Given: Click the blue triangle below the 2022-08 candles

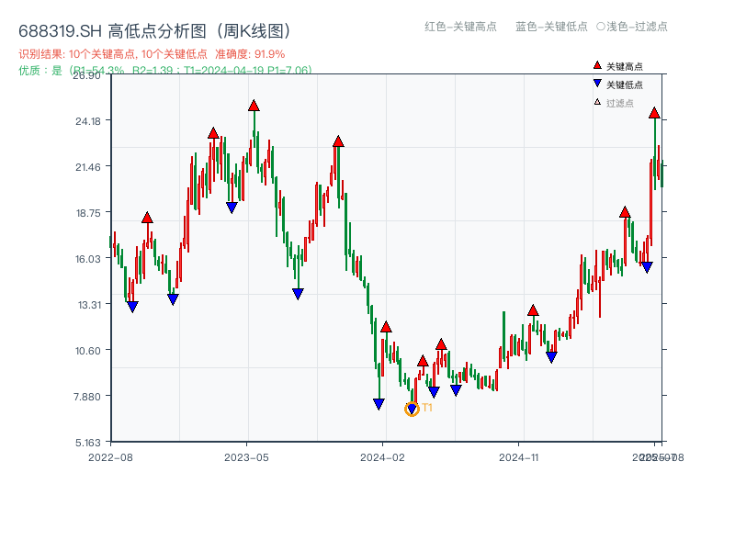Looking at the screenshot, I should (130, 305).
